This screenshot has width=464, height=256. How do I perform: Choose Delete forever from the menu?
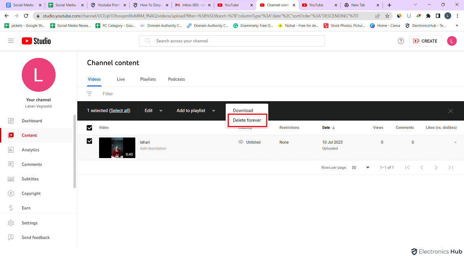coord(247,120)
